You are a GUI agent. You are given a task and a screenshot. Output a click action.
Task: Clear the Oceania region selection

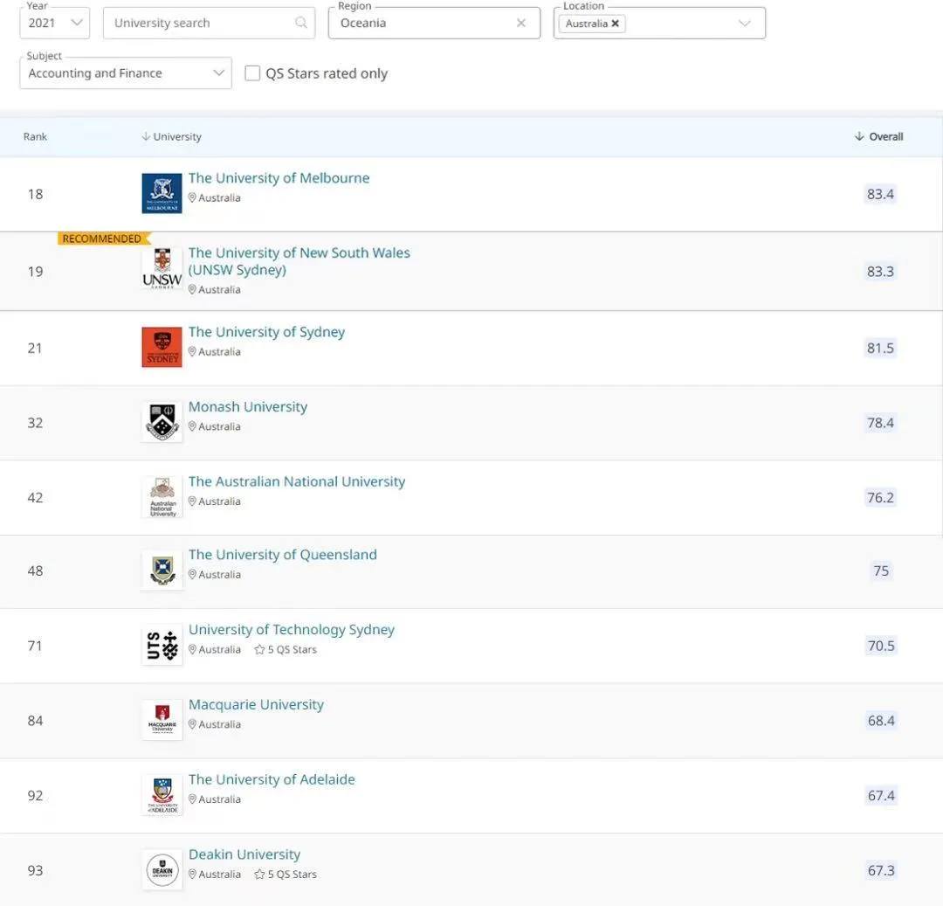(520, 23)
